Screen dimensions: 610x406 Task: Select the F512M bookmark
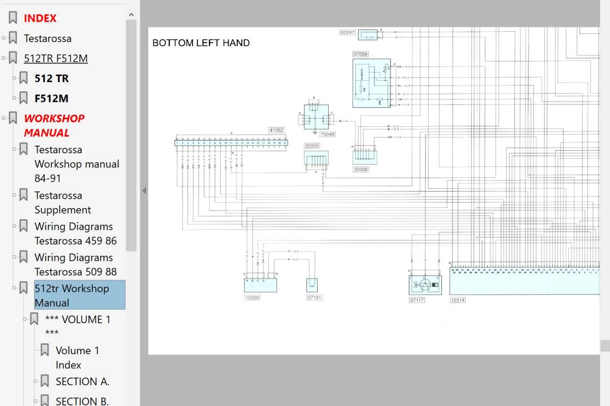click(51, 98)
